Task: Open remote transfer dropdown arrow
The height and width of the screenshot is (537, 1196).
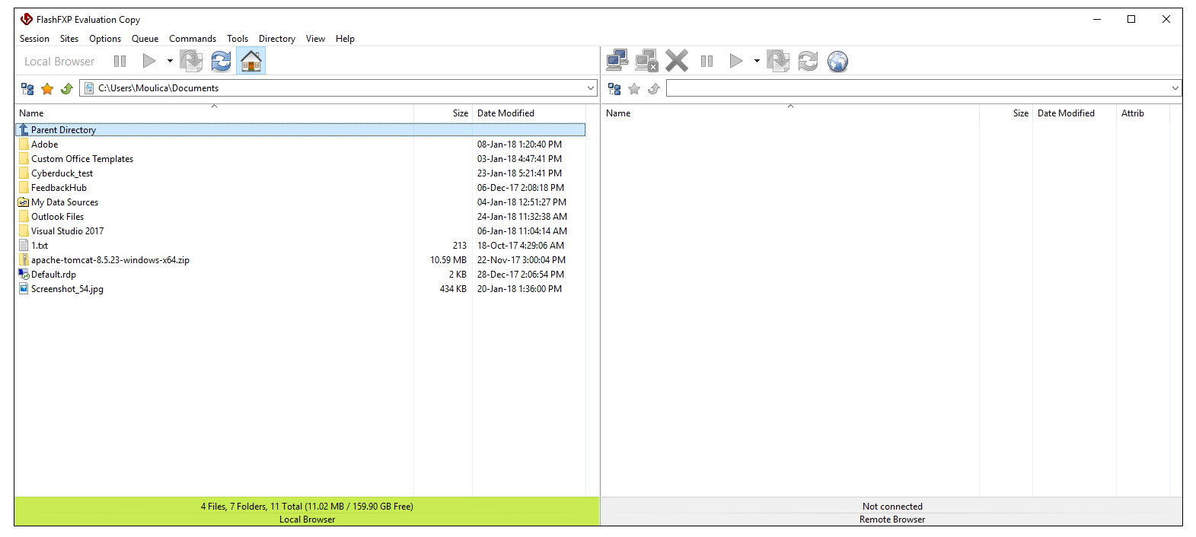Action: (757, 61)
